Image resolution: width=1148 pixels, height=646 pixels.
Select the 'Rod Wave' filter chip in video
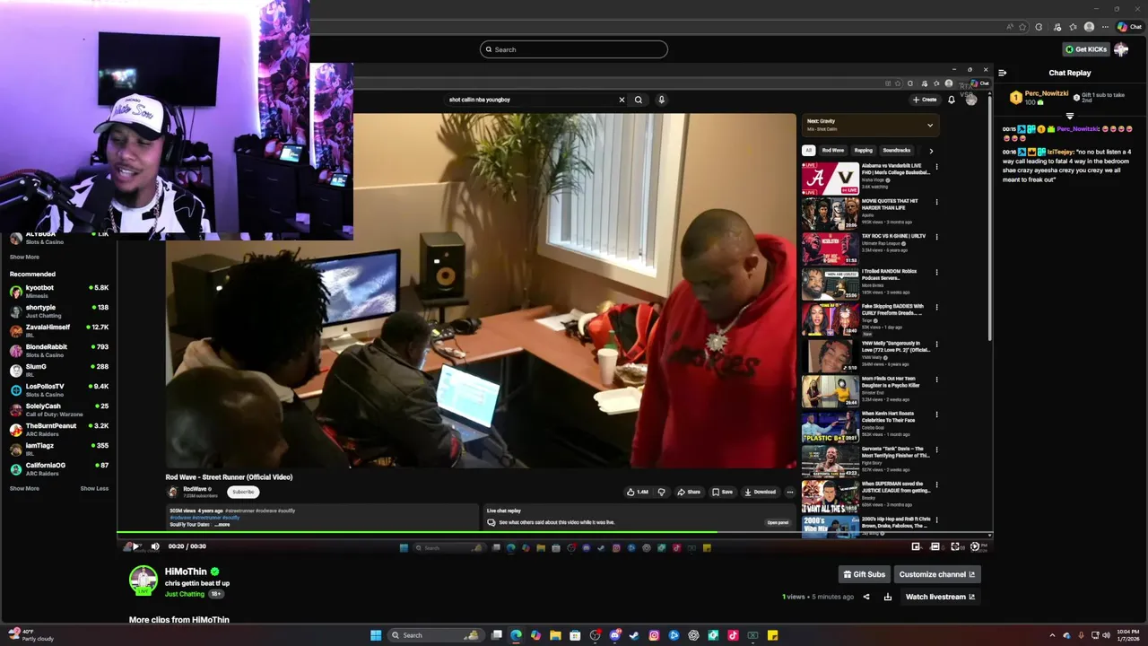pyautogui.click(x=833, y=151)
